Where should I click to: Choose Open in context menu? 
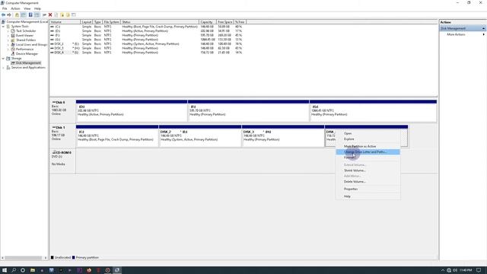click(x=368, y=133)
